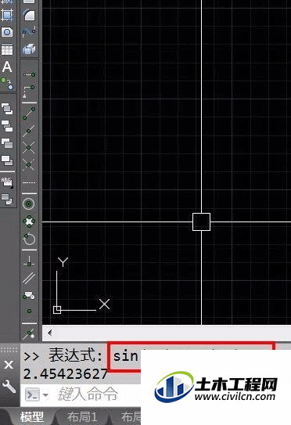Select the Fillet tool
291x425 pixels.
[x=29, y=14]
